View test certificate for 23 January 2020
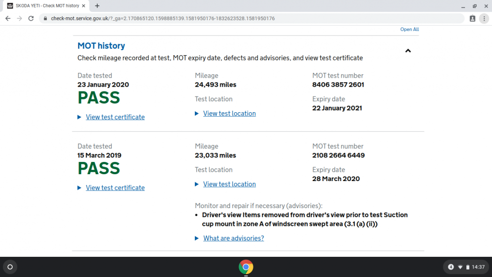The width and height of the screenshot is (492, 277). pos(115,117)
